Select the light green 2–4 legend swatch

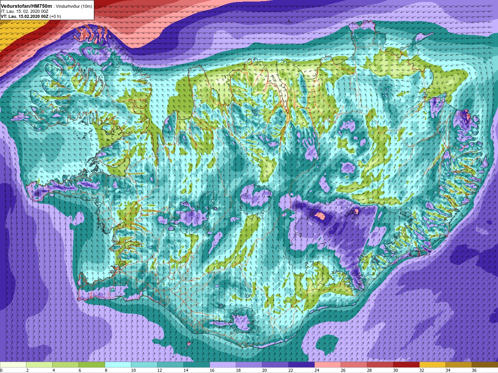[39, 365]
